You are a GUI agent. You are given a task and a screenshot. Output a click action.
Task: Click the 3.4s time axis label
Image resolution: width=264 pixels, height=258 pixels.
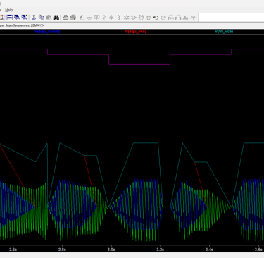(x=209, y=250)
